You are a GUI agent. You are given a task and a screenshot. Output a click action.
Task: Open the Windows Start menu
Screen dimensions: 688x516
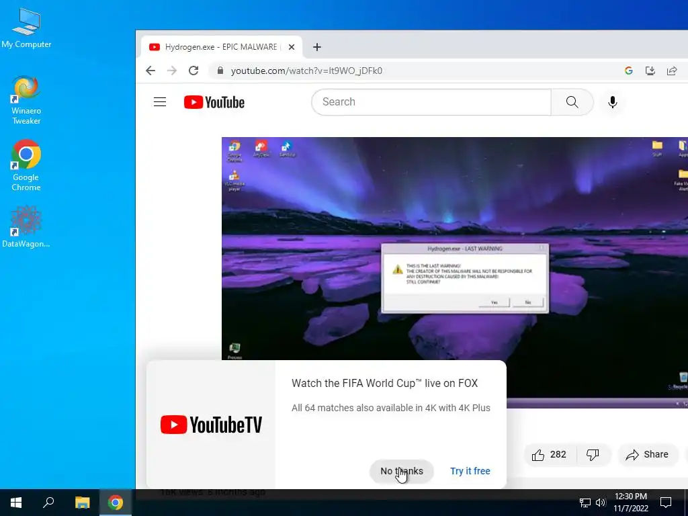pyautogui.click(x=16, y=503)
